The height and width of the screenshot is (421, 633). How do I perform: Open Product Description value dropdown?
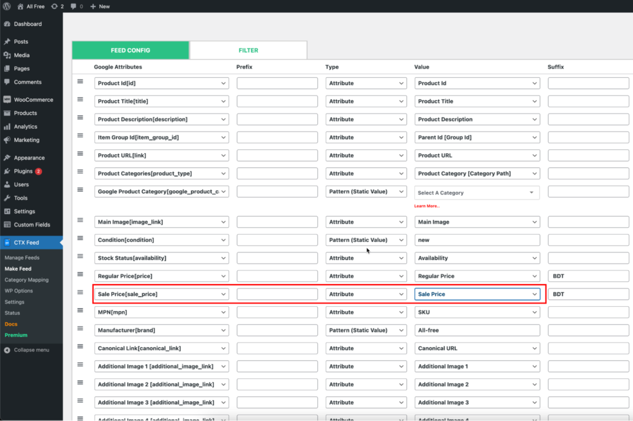click(x=477, y=119)
